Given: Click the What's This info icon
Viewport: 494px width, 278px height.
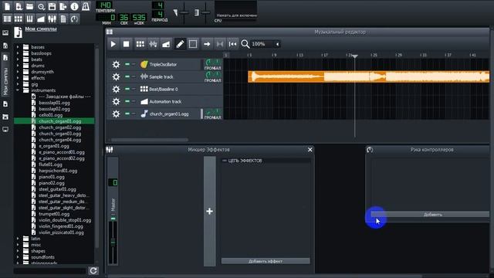Looking at the screenshot, I should (74, 7).
